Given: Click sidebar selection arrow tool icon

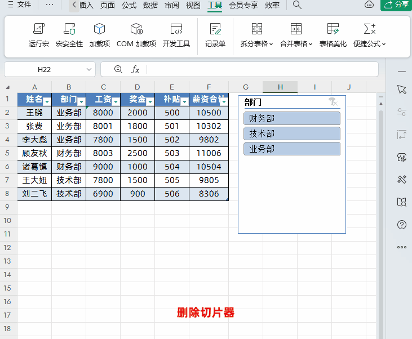Looking at the screenshot, I should coord(402,90).
